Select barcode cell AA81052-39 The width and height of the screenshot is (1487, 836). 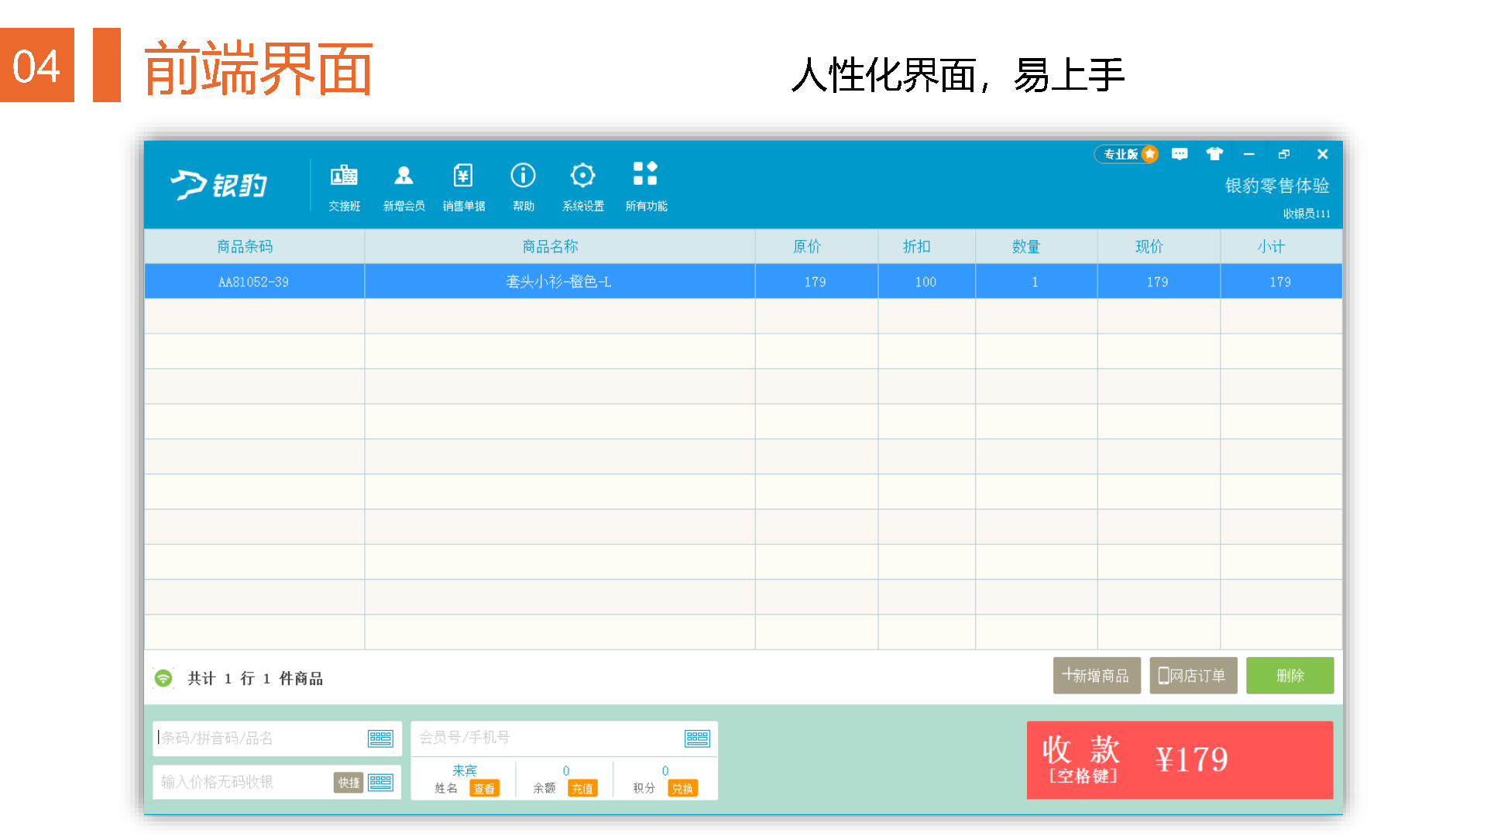coord(254,282)
